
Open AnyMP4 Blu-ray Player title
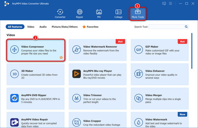pyautogui.click(x=97, y=71)
